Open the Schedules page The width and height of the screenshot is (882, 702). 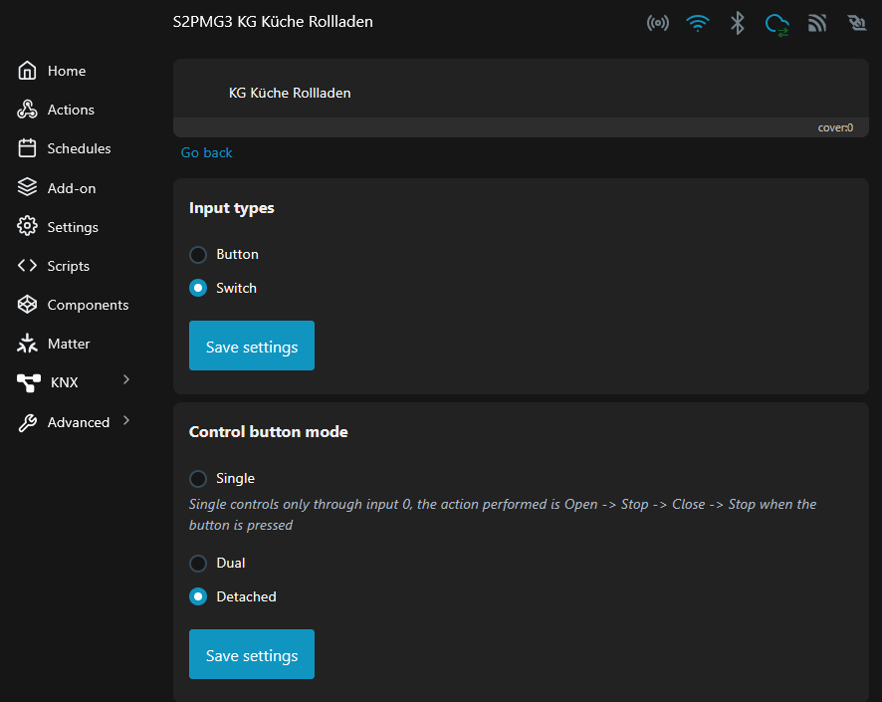(x=79, y=148)
